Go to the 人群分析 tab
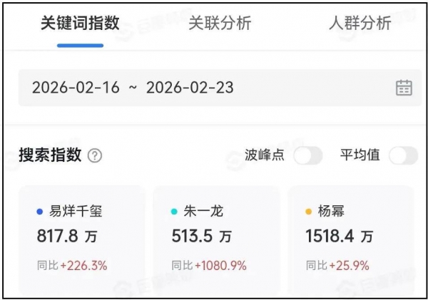This screenshot has height=300, width=428. [x=360, y=23]
